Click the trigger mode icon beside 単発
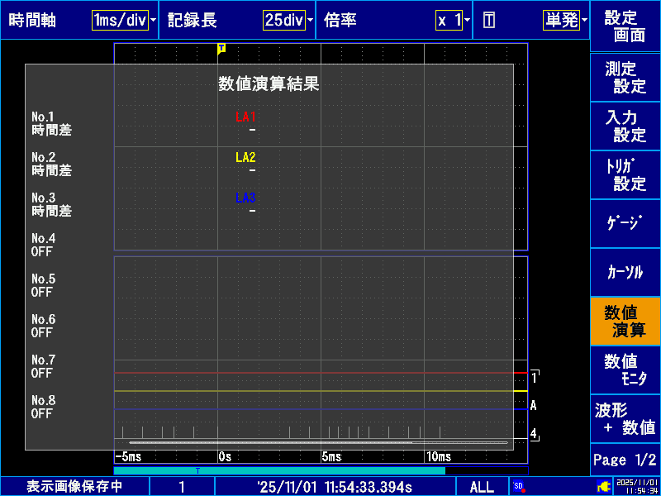This screenshot has height=496, width=661. pos(489,21)
